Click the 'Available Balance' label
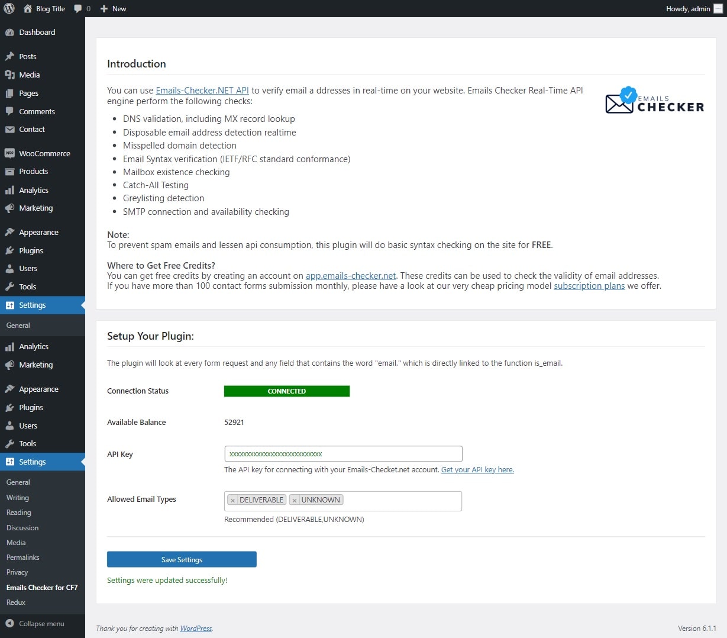This screenshot has height=638, width=727. [136, 423]
